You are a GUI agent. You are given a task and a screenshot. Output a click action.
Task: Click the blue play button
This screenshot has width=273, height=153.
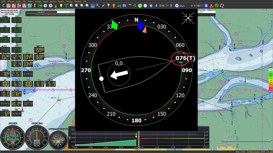[177, 6]
